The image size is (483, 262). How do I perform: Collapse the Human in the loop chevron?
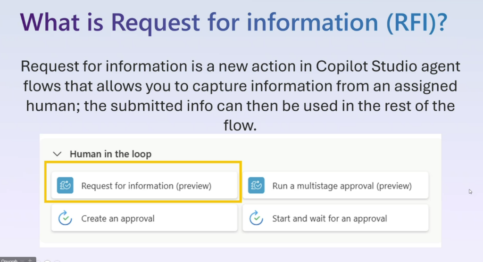tap(57, 154)
